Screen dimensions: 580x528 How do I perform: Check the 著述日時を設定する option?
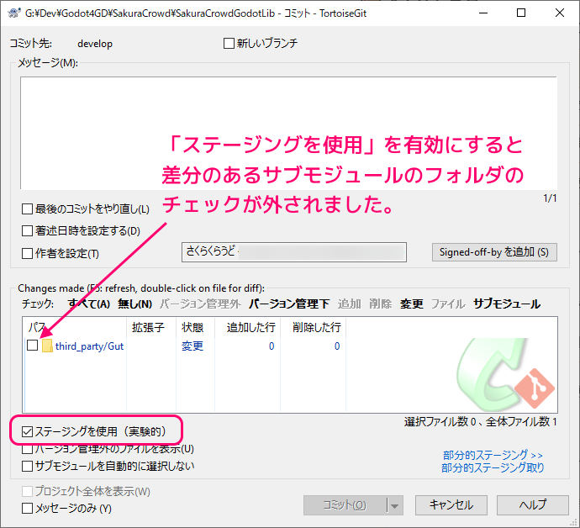[x=28, y=230]
